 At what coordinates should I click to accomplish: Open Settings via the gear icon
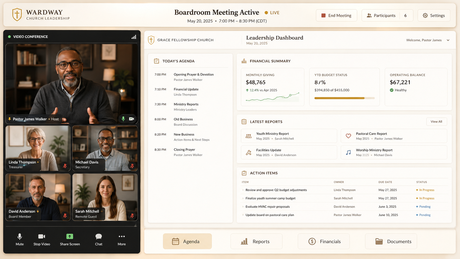425,15
